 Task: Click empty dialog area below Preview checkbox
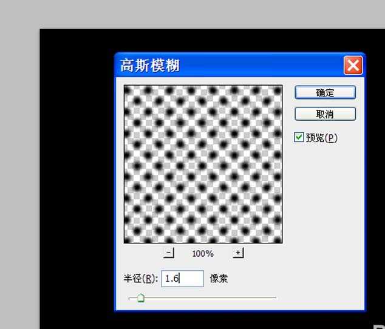(325, 200)
